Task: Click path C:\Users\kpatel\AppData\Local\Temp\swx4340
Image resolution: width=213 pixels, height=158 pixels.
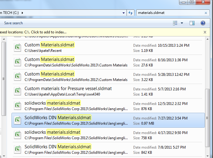Action: (x=62, y=94)
